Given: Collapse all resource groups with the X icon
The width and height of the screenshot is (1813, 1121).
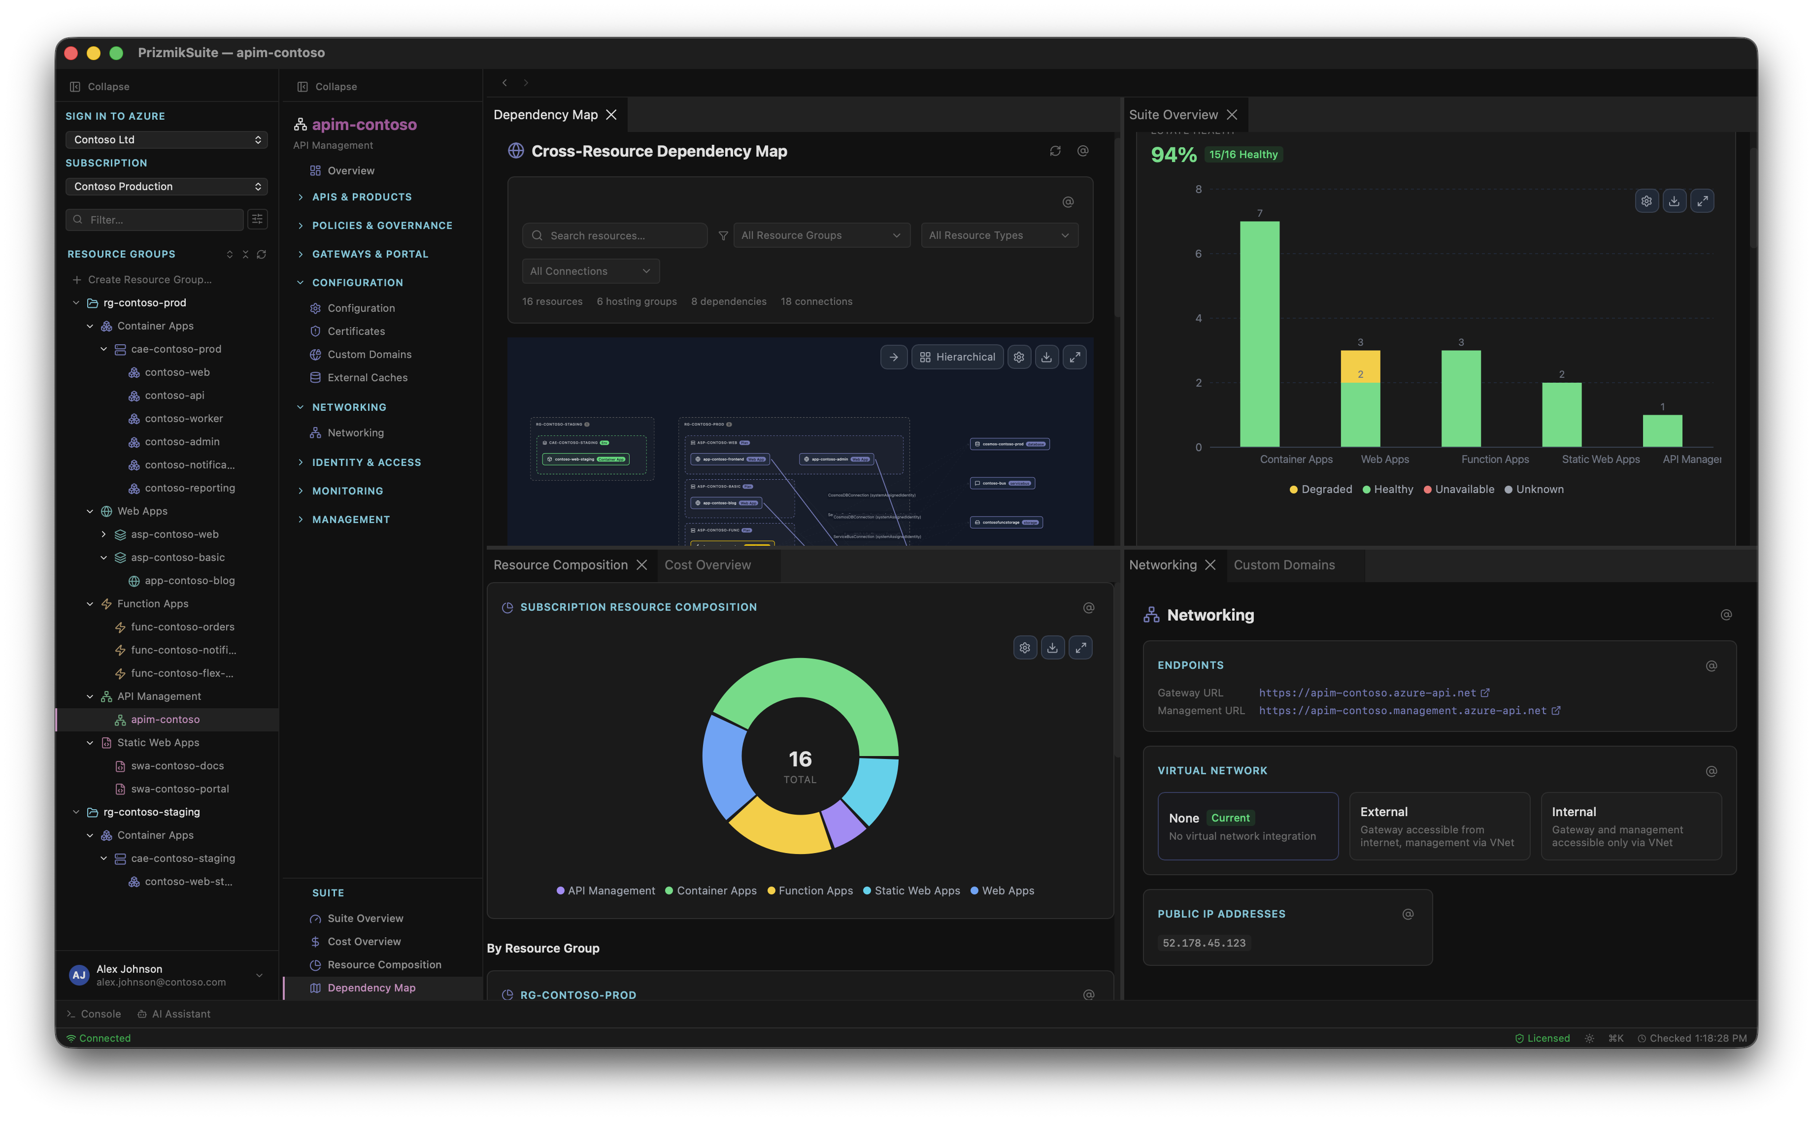Looking at the screenshot, I should pyautogui.click(x=245, y=254).
